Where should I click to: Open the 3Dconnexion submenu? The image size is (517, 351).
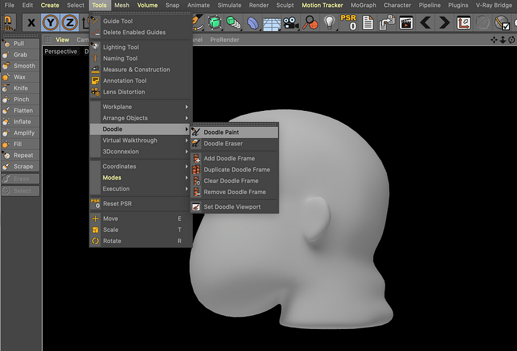(141, 152)
